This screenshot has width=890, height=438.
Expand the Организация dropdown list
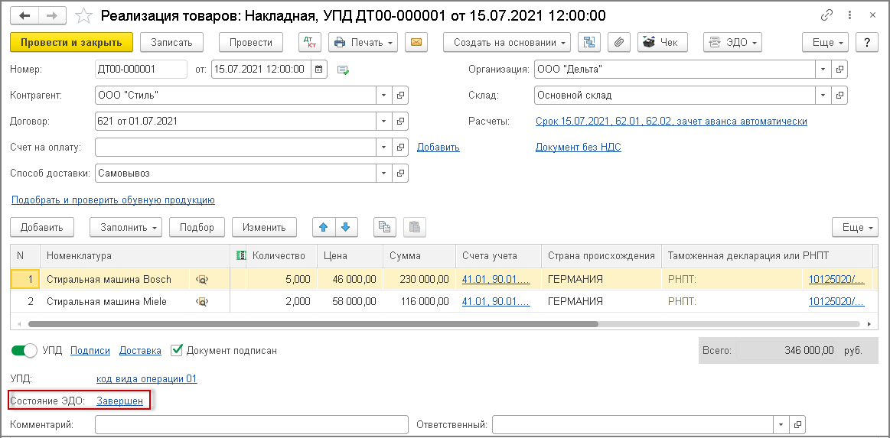pyautogui.click(x=823, y=69)
